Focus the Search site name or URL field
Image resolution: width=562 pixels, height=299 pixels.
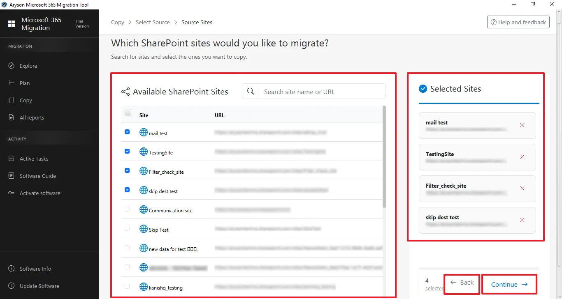click(x=322, y=92)
